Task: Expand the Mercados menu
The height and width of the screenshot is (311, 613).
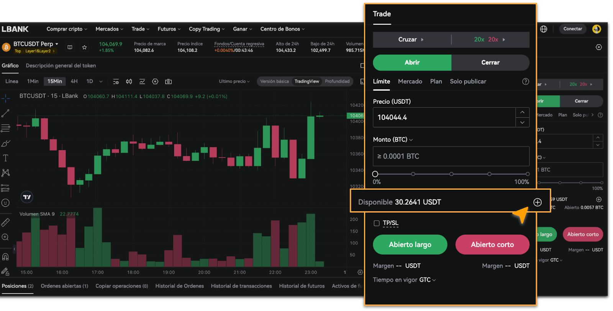Action: (x=110, y=29)
